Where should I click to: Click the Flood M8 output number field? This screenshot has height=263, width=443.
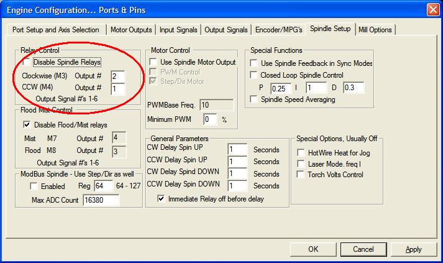tap(119, 152)
